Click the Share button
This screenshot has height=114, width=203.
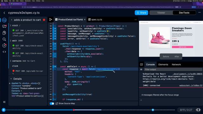pyautogui.click(x=141, y=13)
